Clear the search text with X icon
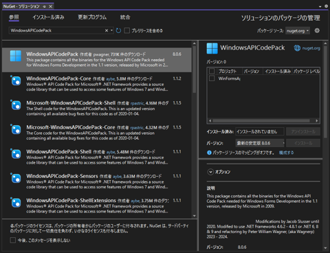This screenshot has width=330, height=253. tap(107, 30)
